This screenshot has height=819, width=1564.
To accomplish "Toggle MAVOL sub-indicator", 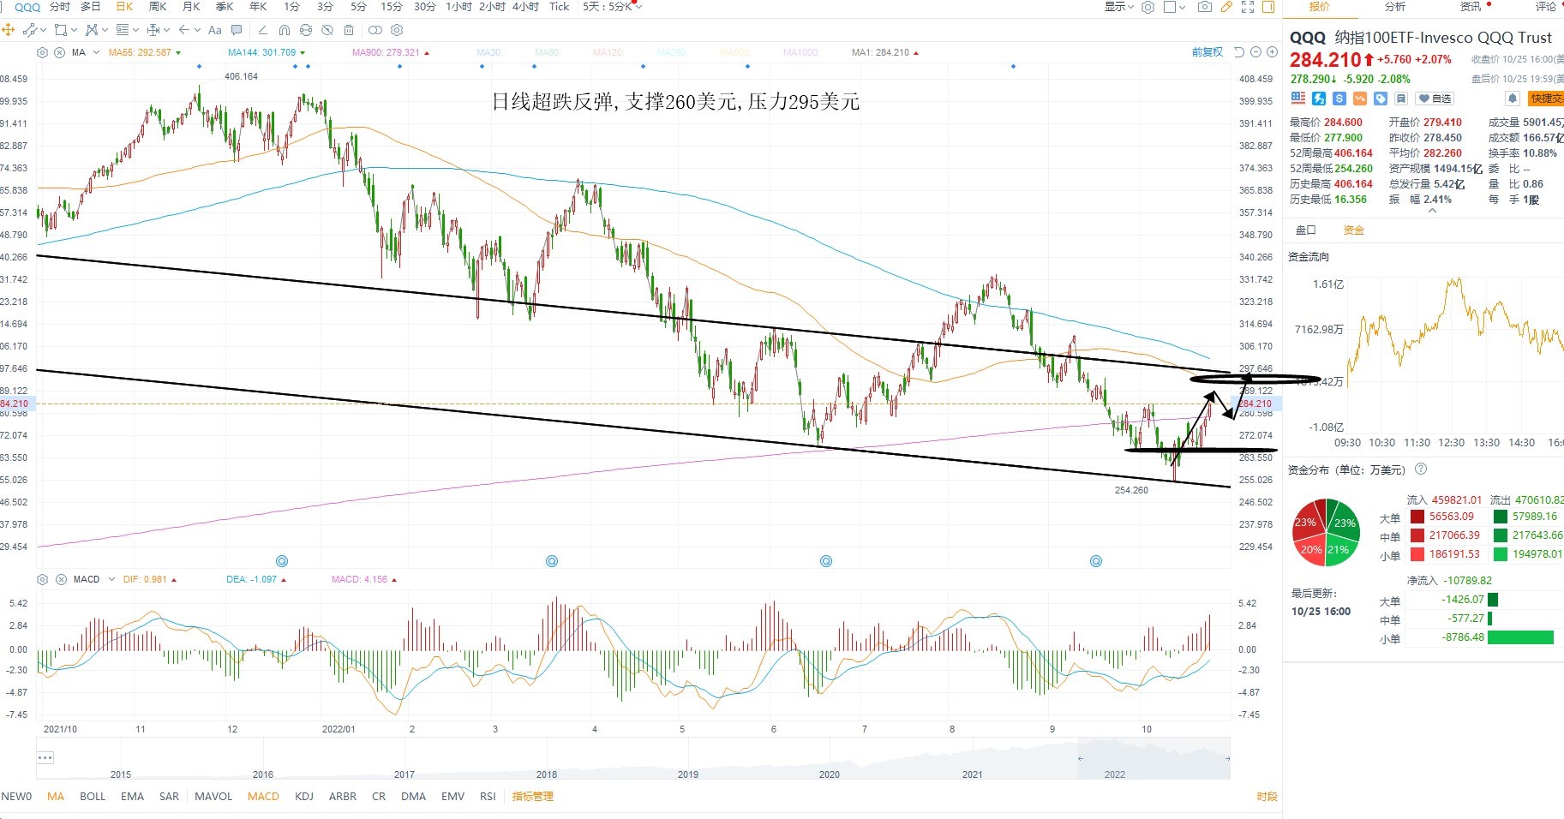I will (213, 797).
